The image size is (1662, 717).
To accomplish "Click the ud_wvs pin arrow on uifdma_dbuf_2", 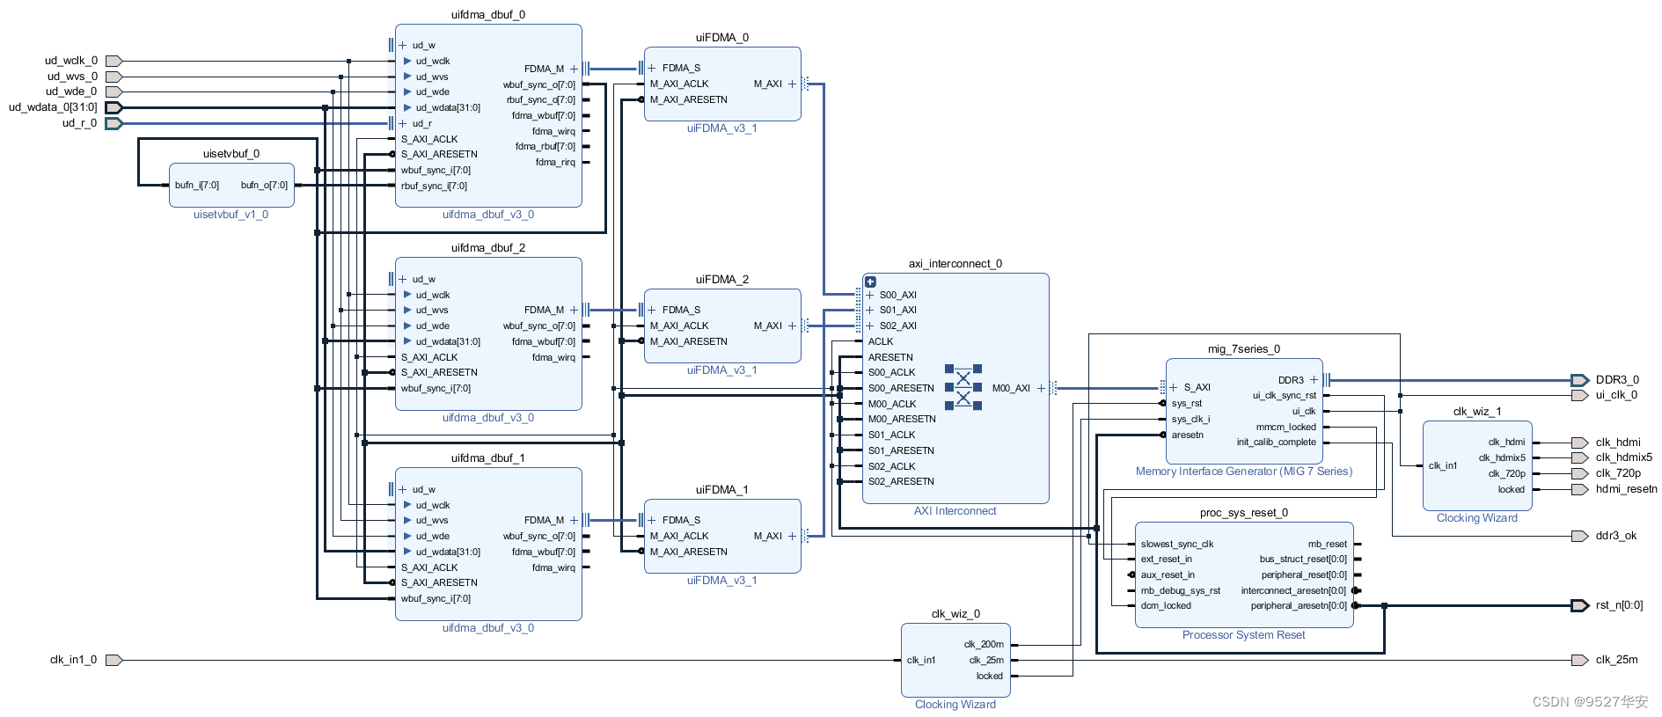I will pos(407,310).
